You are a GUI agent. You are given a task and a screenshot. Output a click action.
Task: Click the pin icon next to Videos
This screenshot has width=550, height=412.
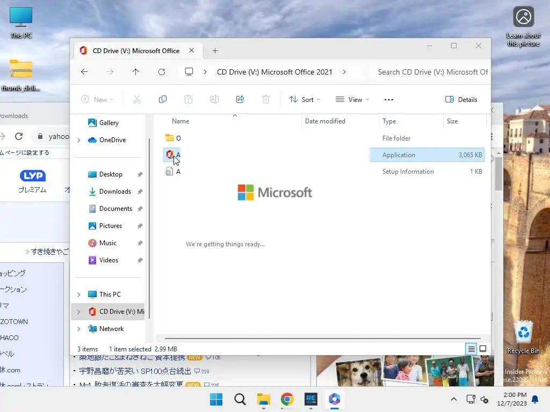(140, 260)
